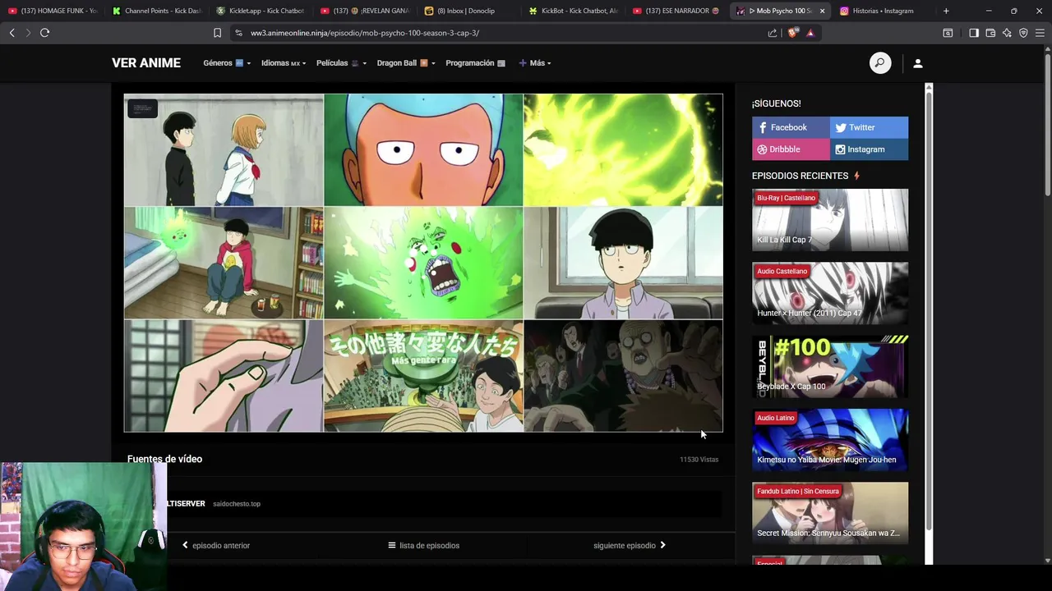Click the sidebar vertical scrollbar
The image size is (1052, 591).
(x=929, y=312)
